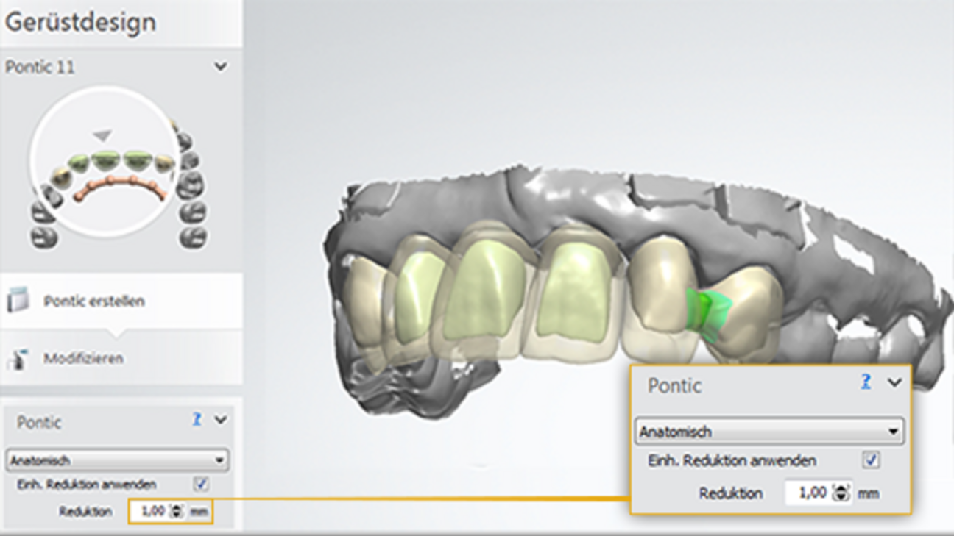The image size is (954, 536).
Task: Toggle Einh. Reduktion anwenden in left panel
Action: pyautogui.click(x=200, y=485)
